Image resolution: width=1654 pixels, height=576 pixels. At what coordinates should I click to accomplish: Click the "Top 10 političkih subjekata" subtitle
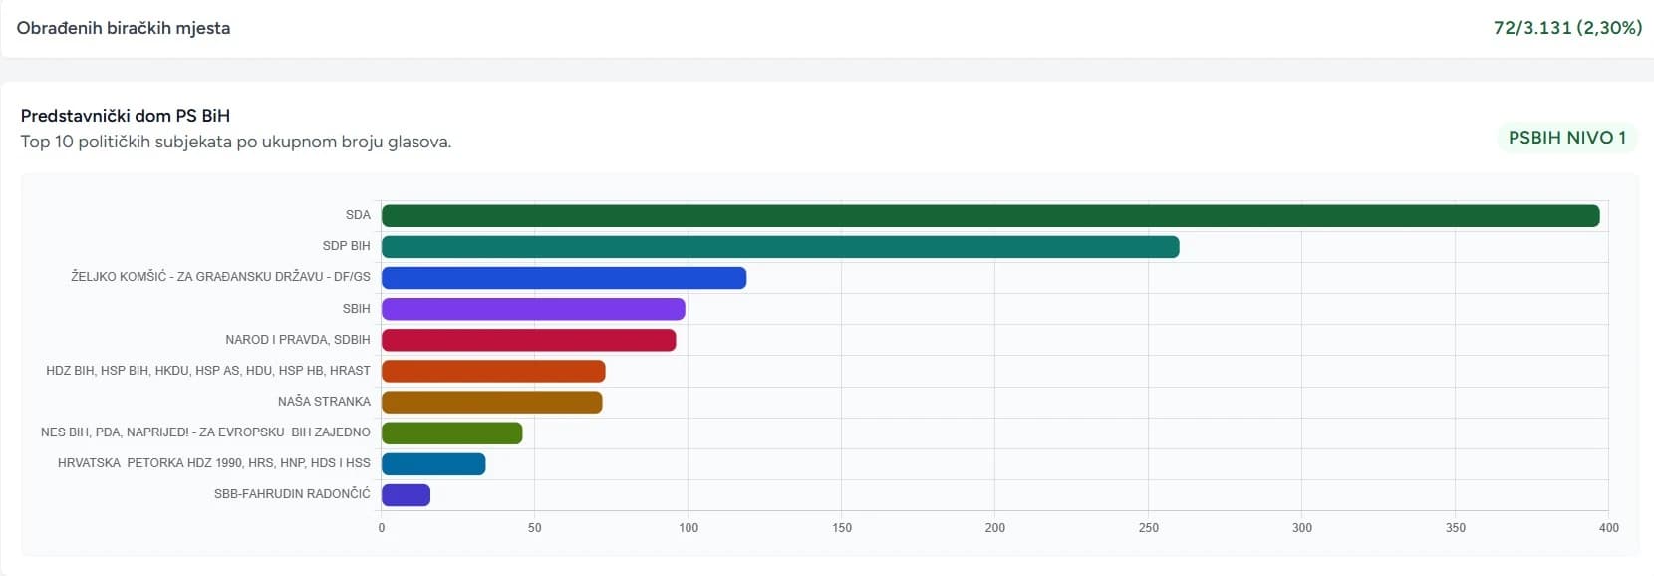236,142
